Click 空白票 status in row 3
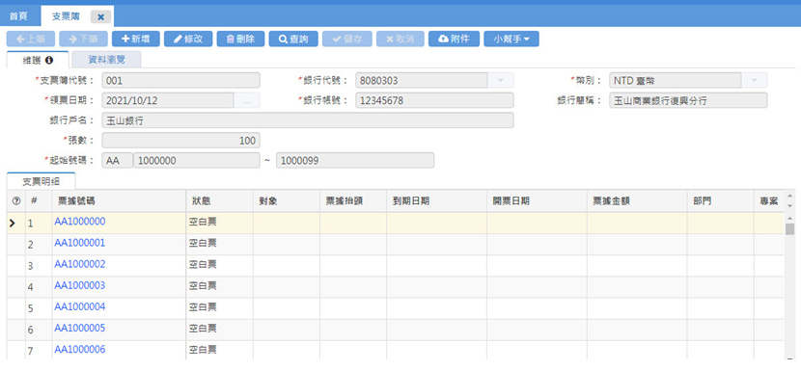Screen dimensions: 801x371 click(x=203, y=264)
